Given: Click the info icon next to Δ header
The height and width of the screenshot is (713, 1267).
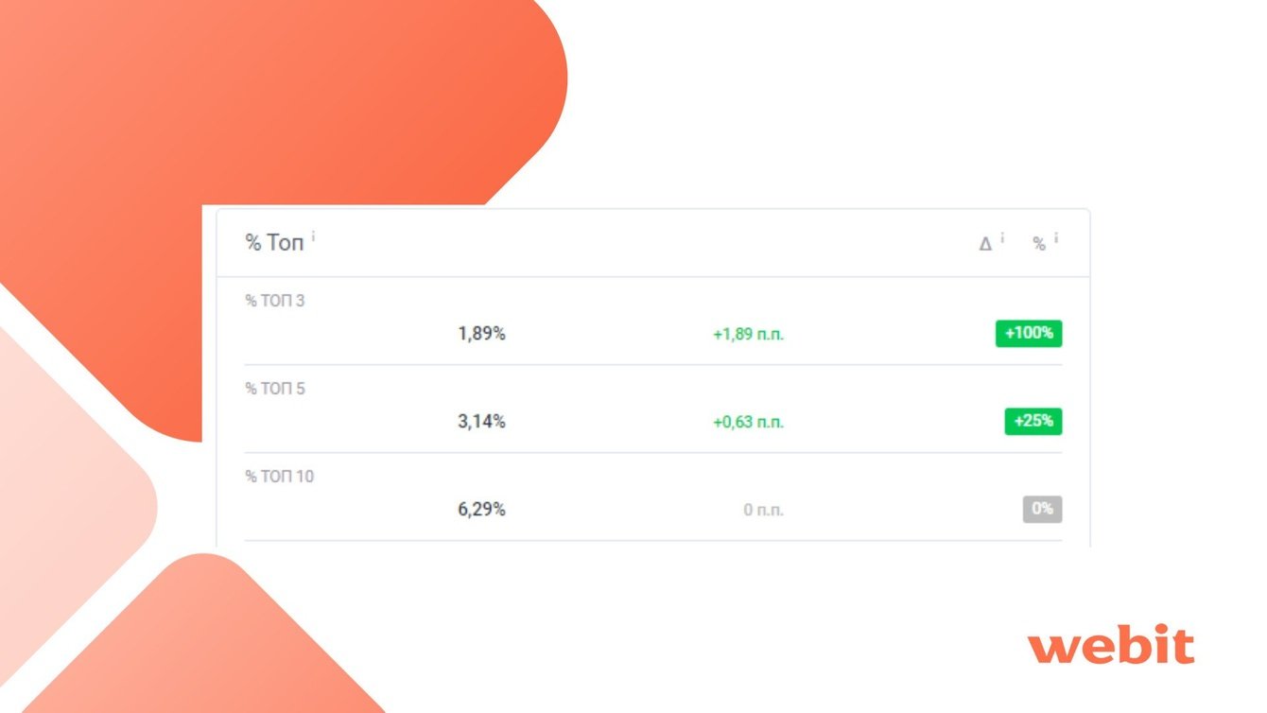Looking at the screenshot, I should (x=1002, y=238).
